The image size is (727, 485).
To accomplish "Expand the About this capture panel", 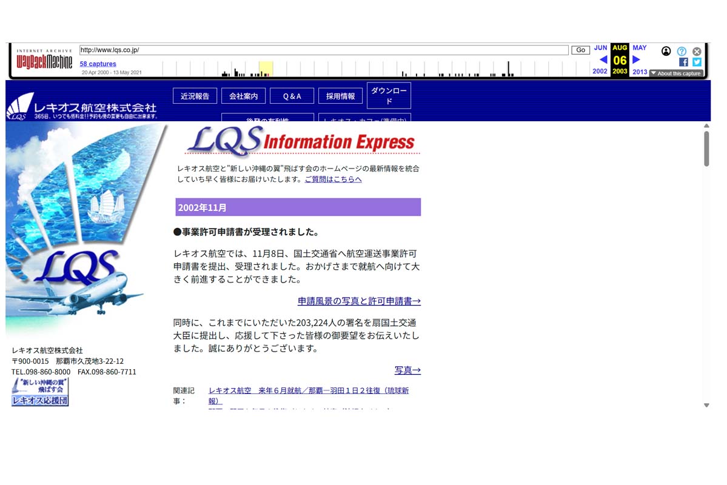I will click(675, 73).
